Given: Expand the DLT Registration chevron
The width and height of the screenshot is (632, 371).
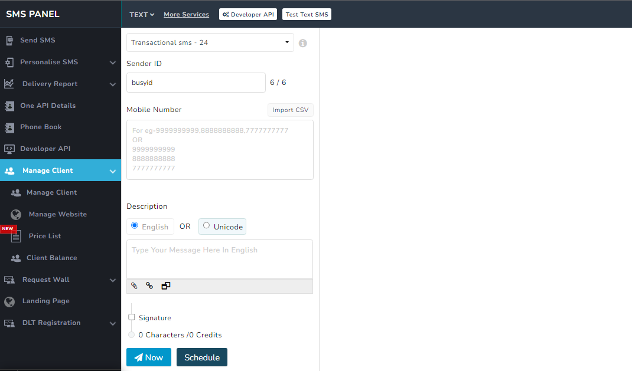Looking at the screenshot, I should 113,323.
